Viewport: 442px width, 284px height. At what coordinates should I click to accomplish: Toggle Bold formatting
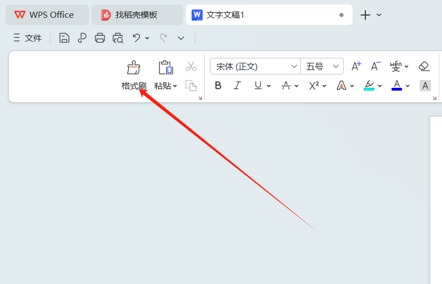tap(218, 86)
